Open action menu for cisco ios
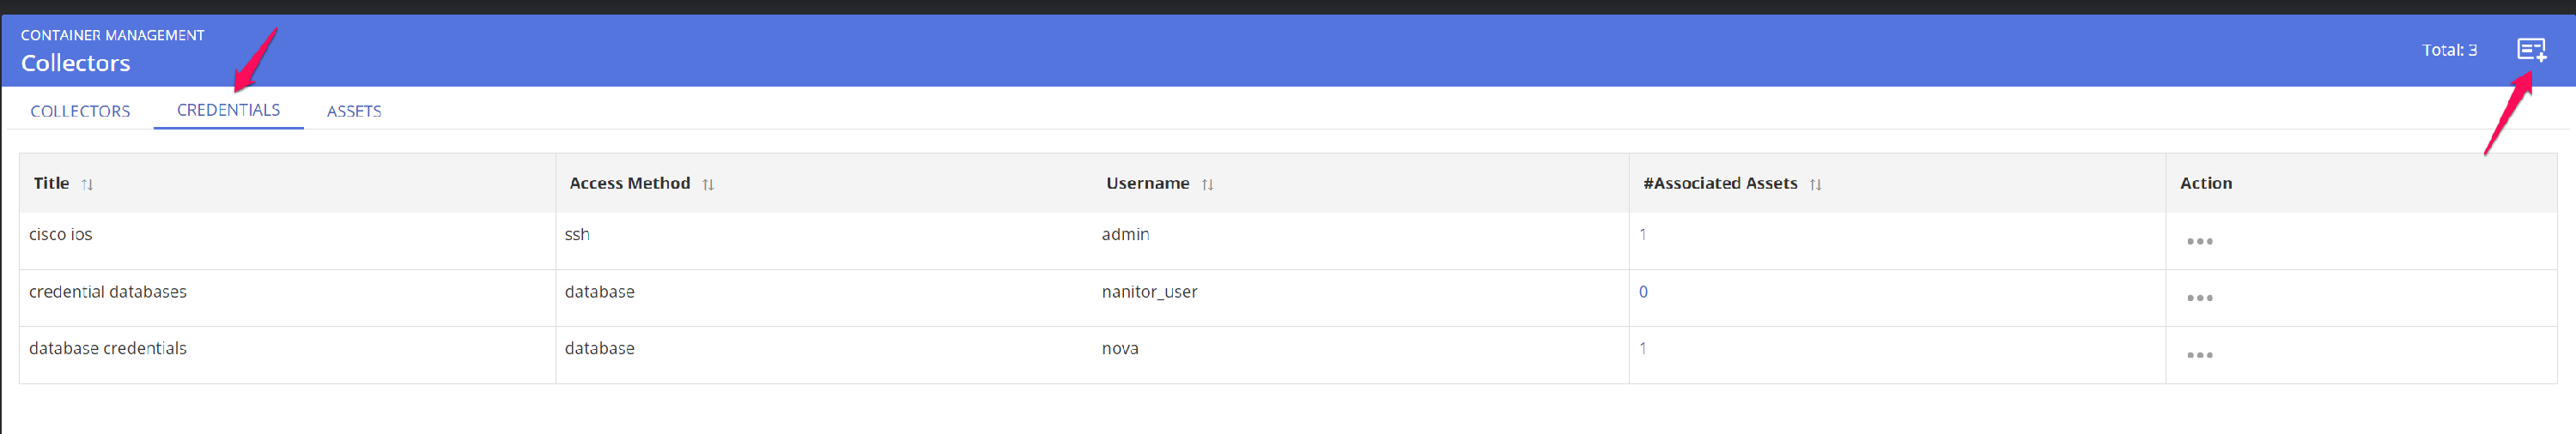This screenshot has width=2576, height=434. (2199, 241)
